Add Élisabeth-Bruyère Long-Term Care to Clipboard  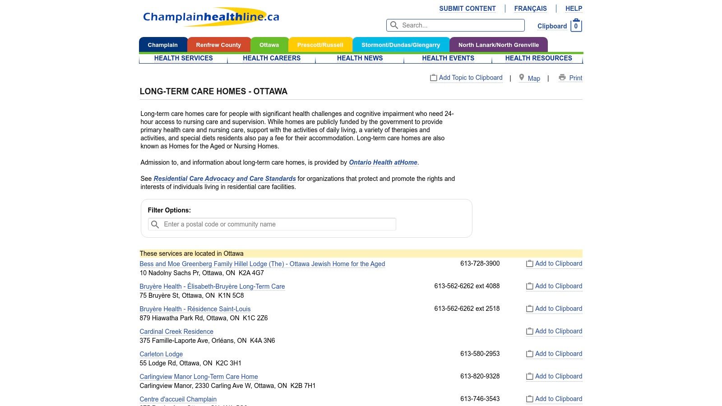tap(559, 286)
